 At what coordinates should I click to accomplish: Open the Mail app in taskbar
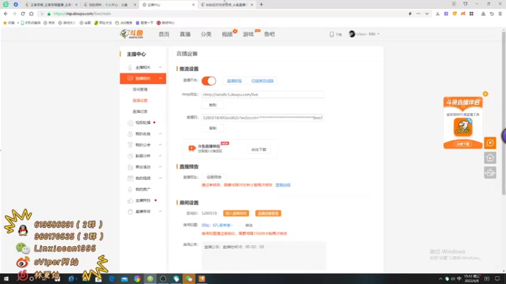[x=124, y=279]
